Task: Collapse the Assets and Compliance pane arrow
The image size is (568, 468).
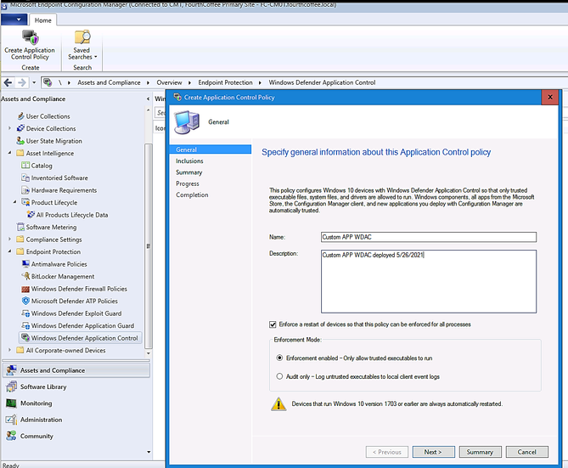Action: tap(148, 99)
